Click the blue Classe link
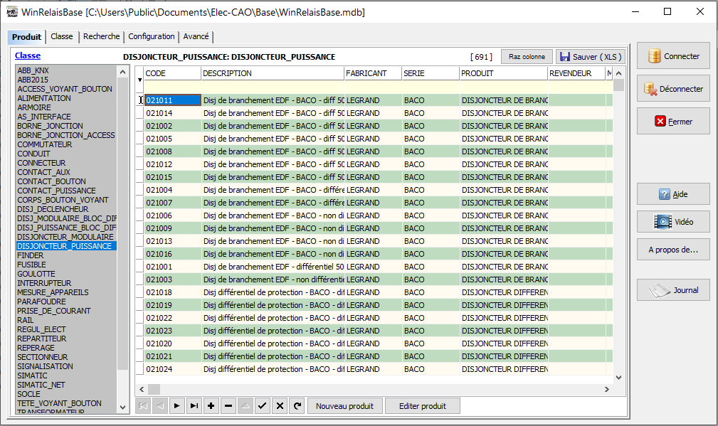 [x=28, y=55]
